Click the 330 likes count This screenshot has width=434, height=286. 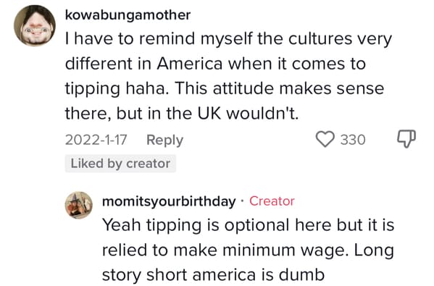point(353,140)
